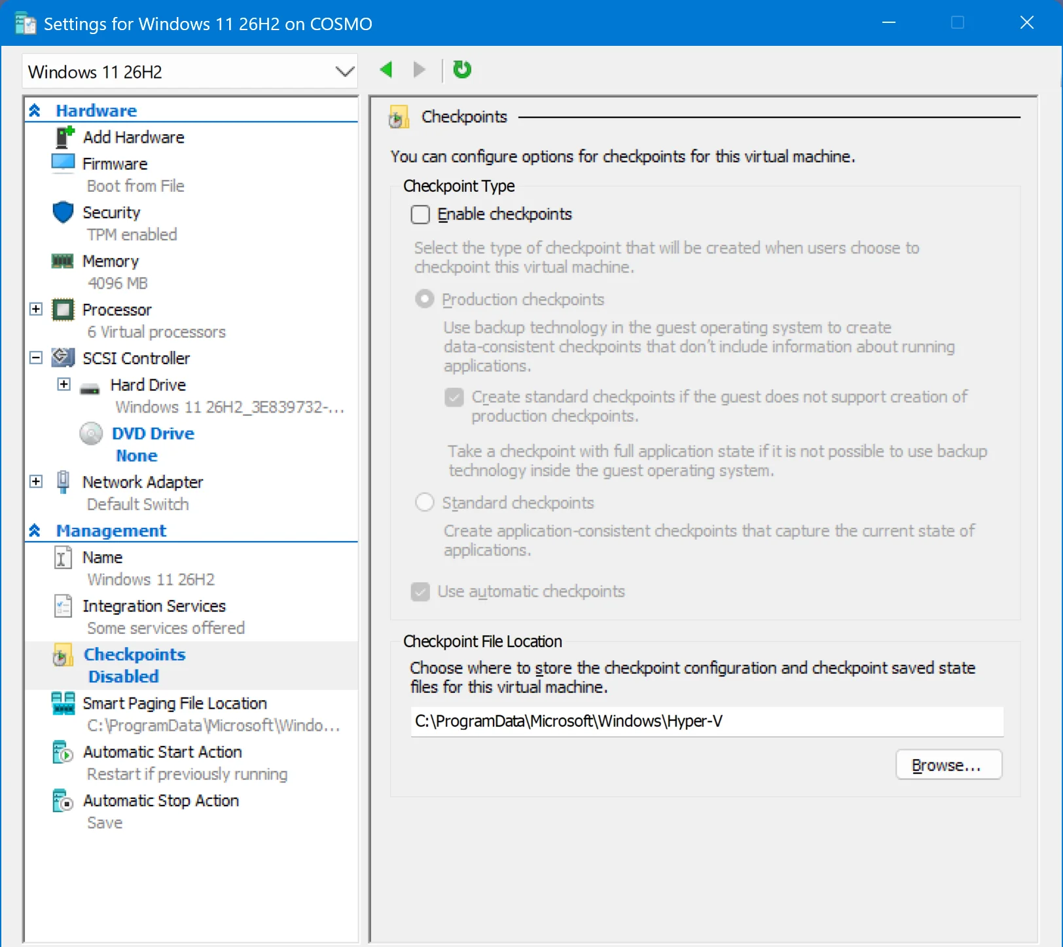Toggle Use automatic checkpoints checkbox

coord(420,591)
